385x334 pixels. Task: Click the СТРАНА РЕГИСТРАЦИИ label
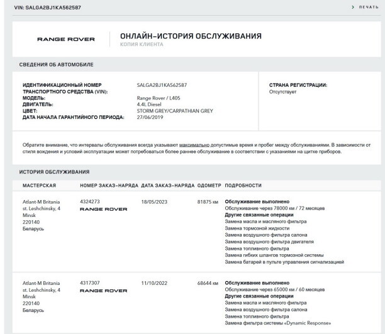click(x=298, y=84)
